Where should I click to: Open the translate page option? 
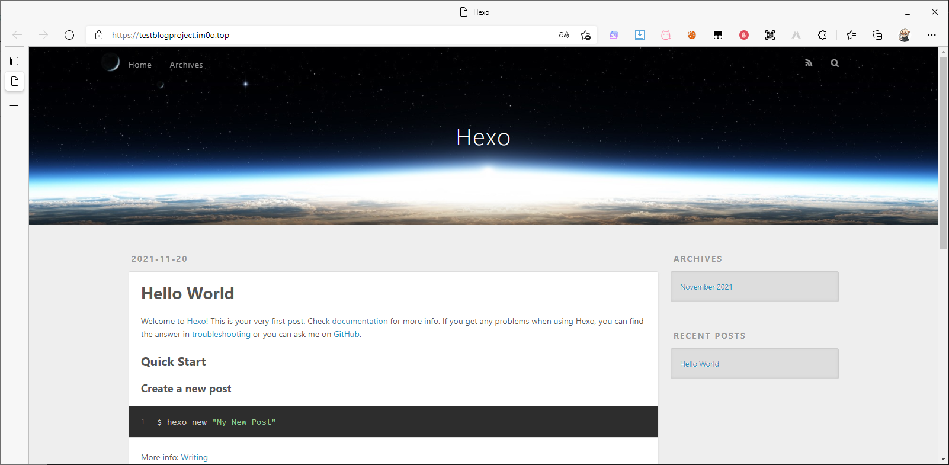(x=564, y=35)
